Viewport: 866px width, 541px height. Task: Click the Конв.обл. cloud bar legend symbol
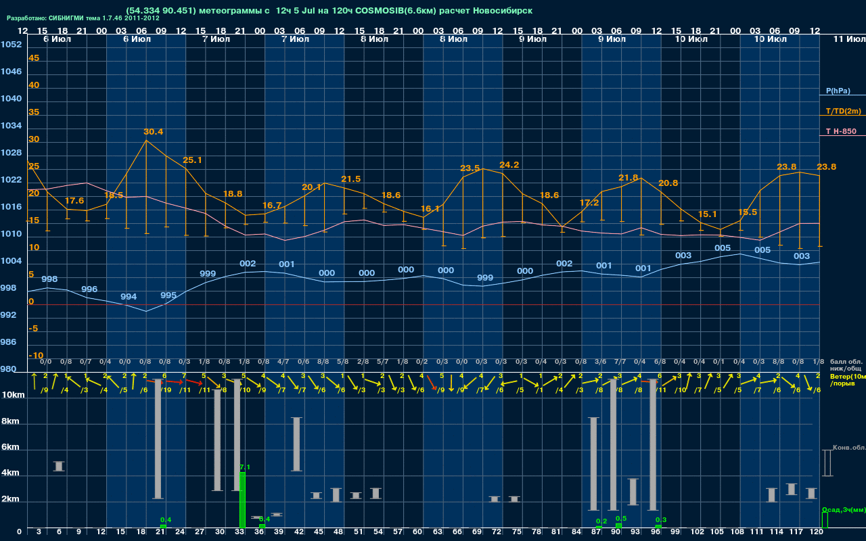(827, 463)
